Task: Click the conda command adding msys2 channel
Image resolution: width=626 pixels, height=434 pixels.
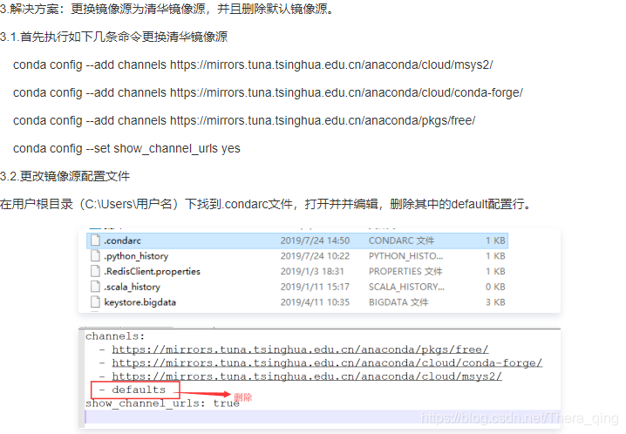Action: (x=253, y=64)
